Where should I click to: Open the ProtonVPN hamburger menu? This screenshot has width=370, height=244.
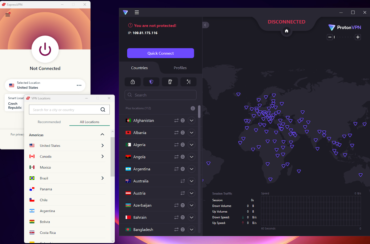click(x=137, y=12)
